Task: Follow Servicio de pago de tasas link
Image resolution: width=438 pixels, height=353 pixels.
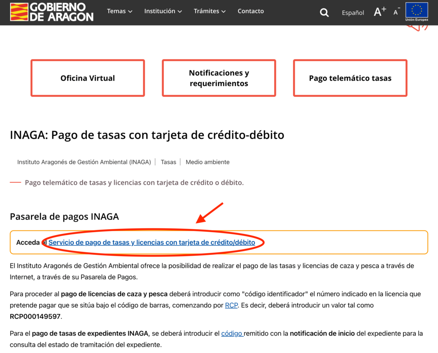Action: 152,242
